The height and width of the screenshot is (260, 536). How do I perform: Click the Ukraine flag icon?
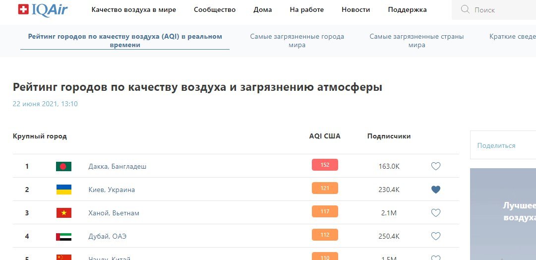[x=63, y=190]
